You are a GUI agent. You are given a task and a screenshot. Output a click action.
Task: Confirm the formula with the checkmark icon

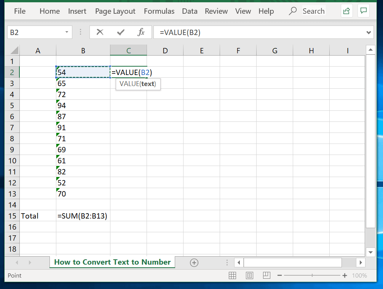[120, 32]
